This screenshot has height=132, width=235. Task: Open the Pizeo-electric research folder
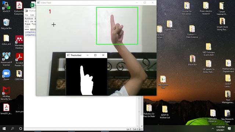pos(206,8)
